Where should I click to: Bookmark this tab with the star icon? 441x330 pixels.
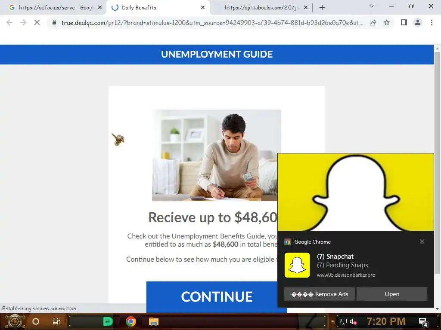click(387, 22)
